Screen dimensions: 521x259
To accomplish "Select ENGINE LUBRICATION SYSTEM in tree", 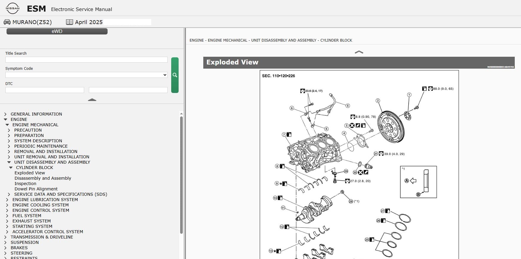I will click(x=45, y=200).
